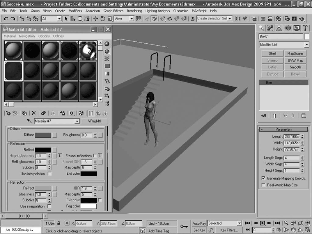
Task: Uncheck Generate Mapping Coords
Action: [x=263, y=178]
